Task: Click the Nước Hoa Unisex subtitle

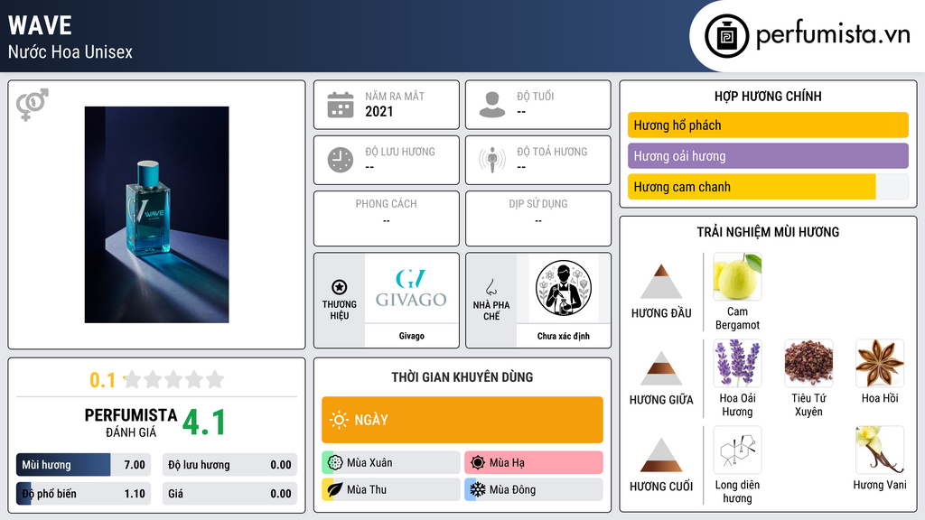Action: [70, 51]
